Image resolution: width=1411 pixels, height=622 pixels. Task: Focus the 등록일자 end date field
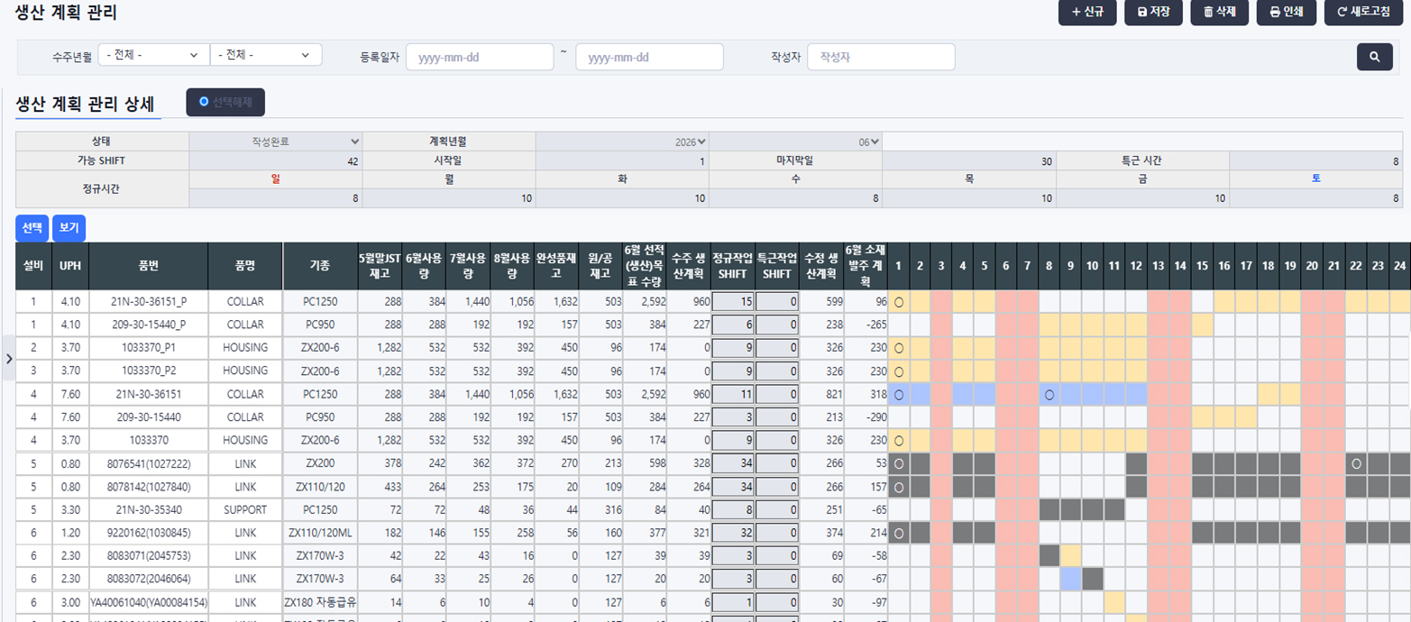coord(649,57)
